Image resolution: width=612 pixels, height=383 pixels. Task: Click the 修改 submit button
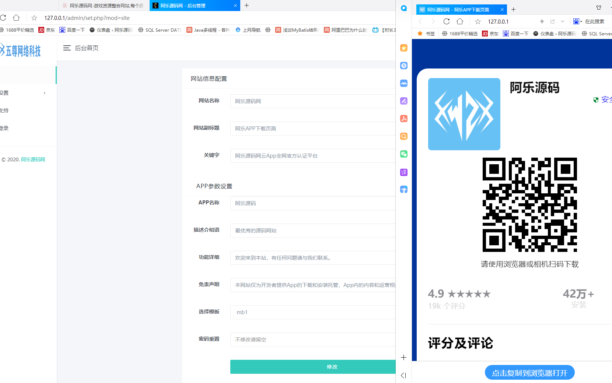(313, 367)
